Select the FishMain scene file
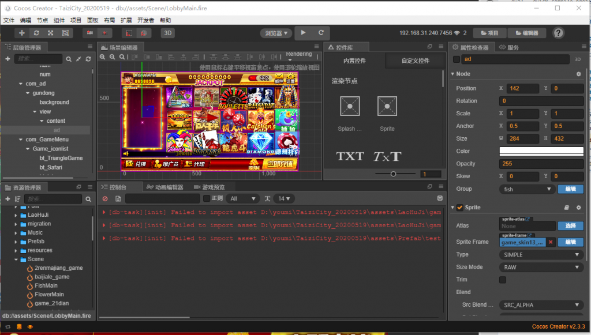Screen dimensions: 591x335 (46, 285)
